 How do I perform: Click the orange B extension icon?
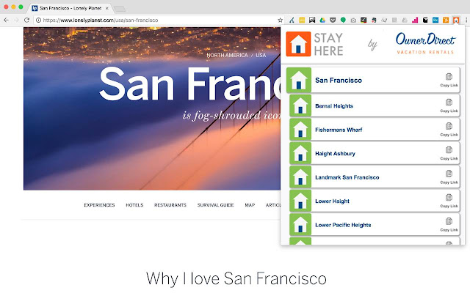point(446,20)
